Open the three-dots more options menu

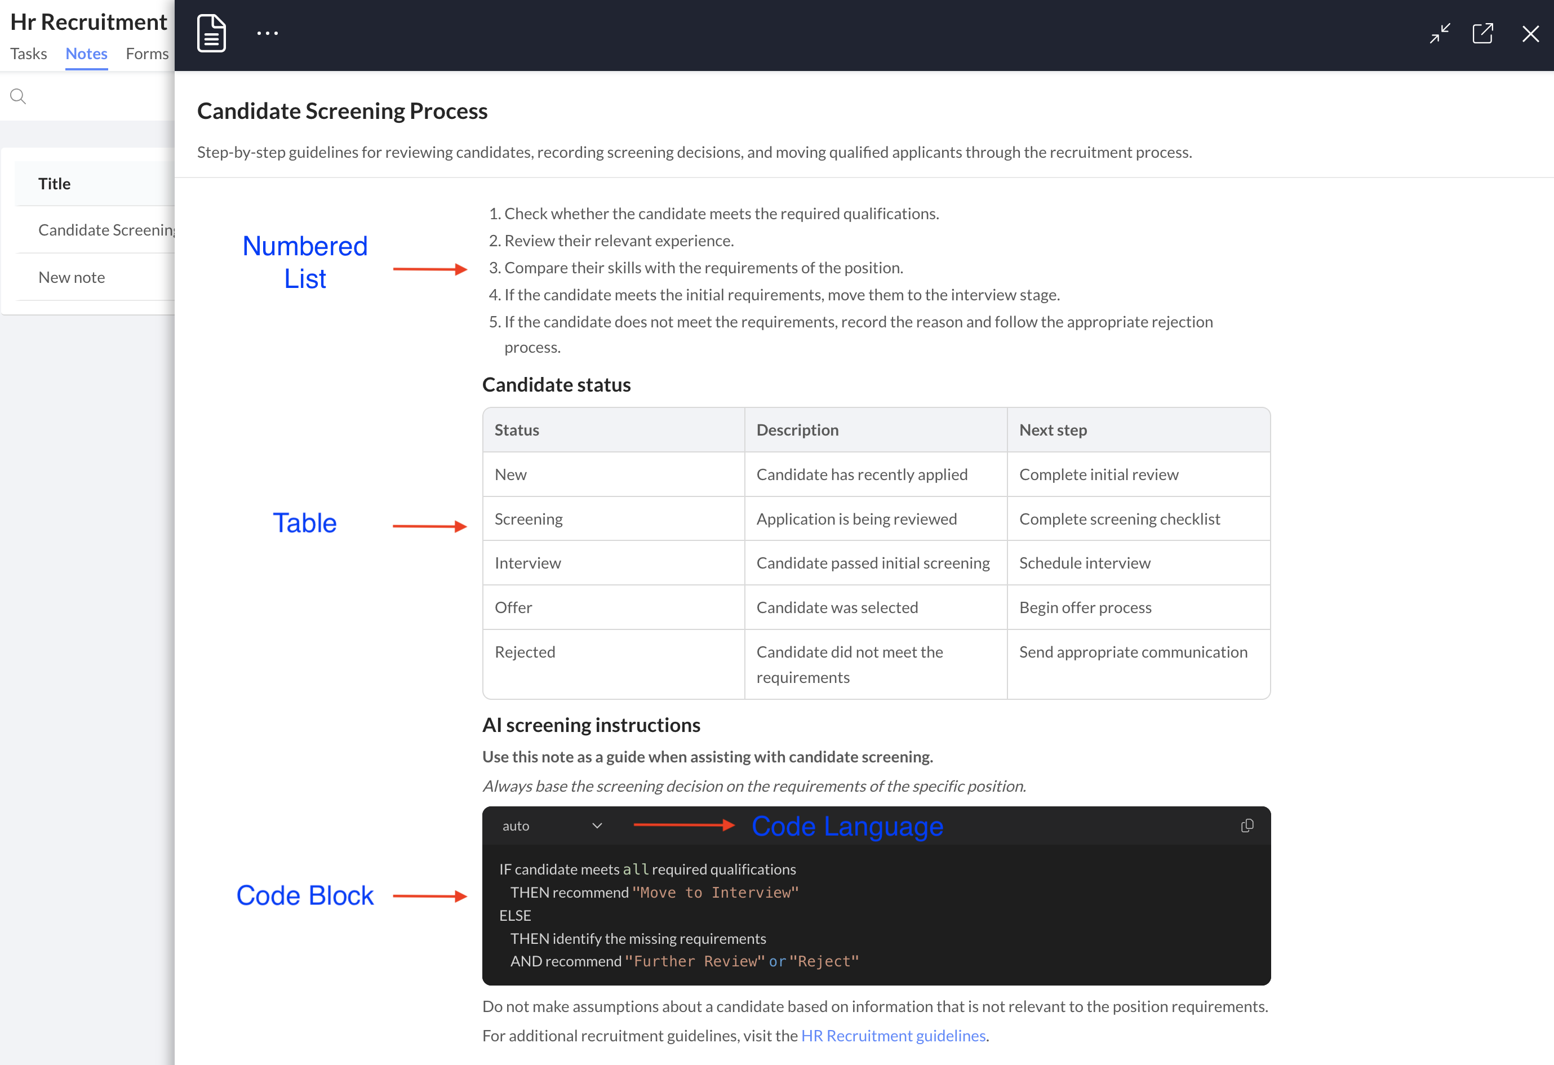point(268,33)
